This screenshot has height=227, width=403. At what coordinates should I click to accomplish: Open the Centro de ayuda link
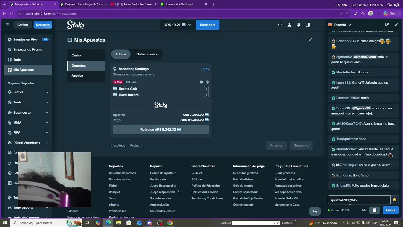coord(163,173)
